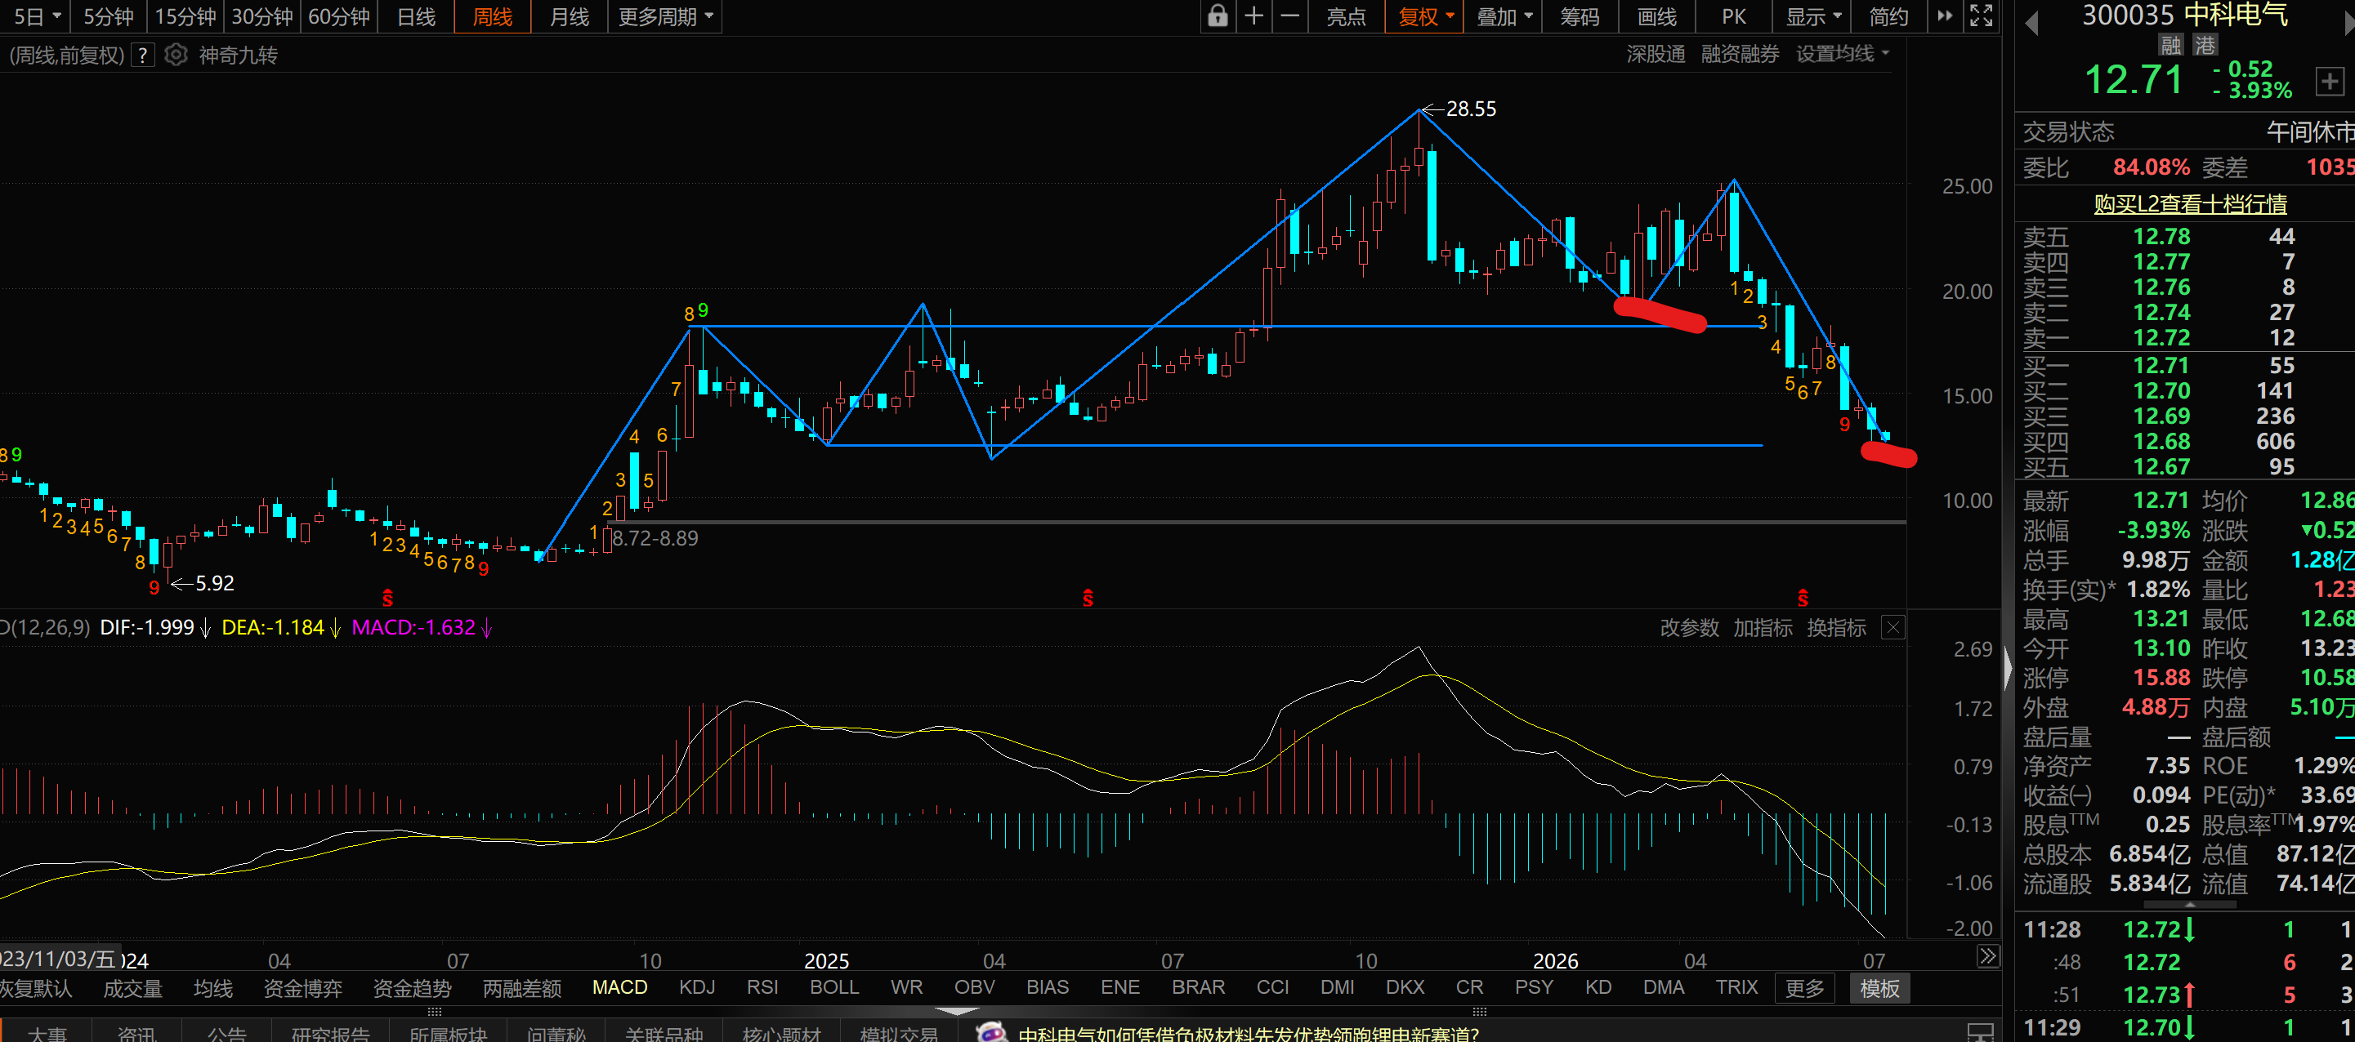Select the KDJ indicator tab
This screenshot has height=1042, width=2355.
coord(697,987)
